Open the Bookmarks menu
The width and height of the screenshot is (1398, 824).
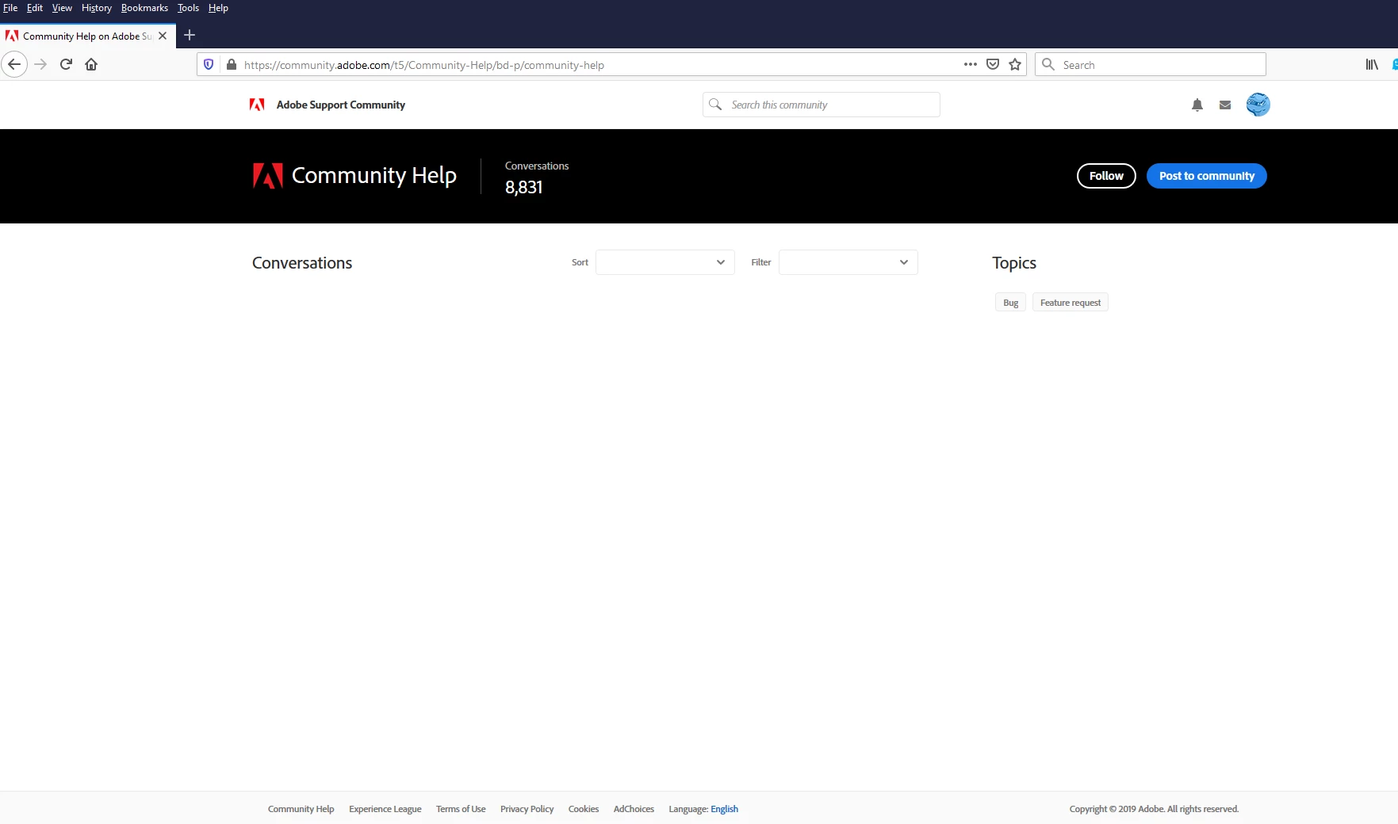click(x=144, y=8)
